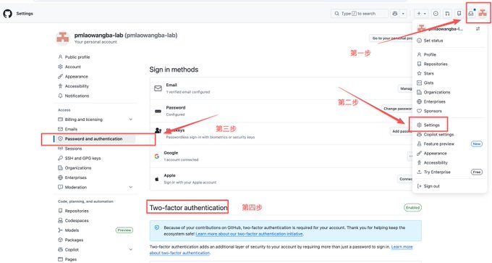Click the GitHub Octocat logo
This screenshot has width=492, height=263.
tap(7, 14)
